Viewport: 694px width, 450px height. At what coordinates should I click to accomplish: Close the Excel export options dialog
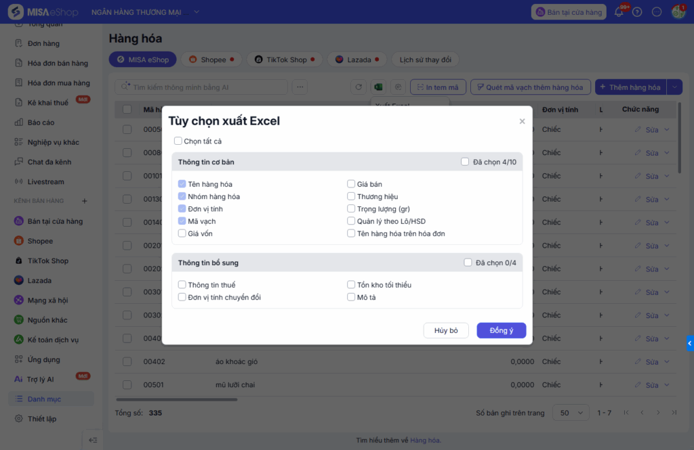522,122
